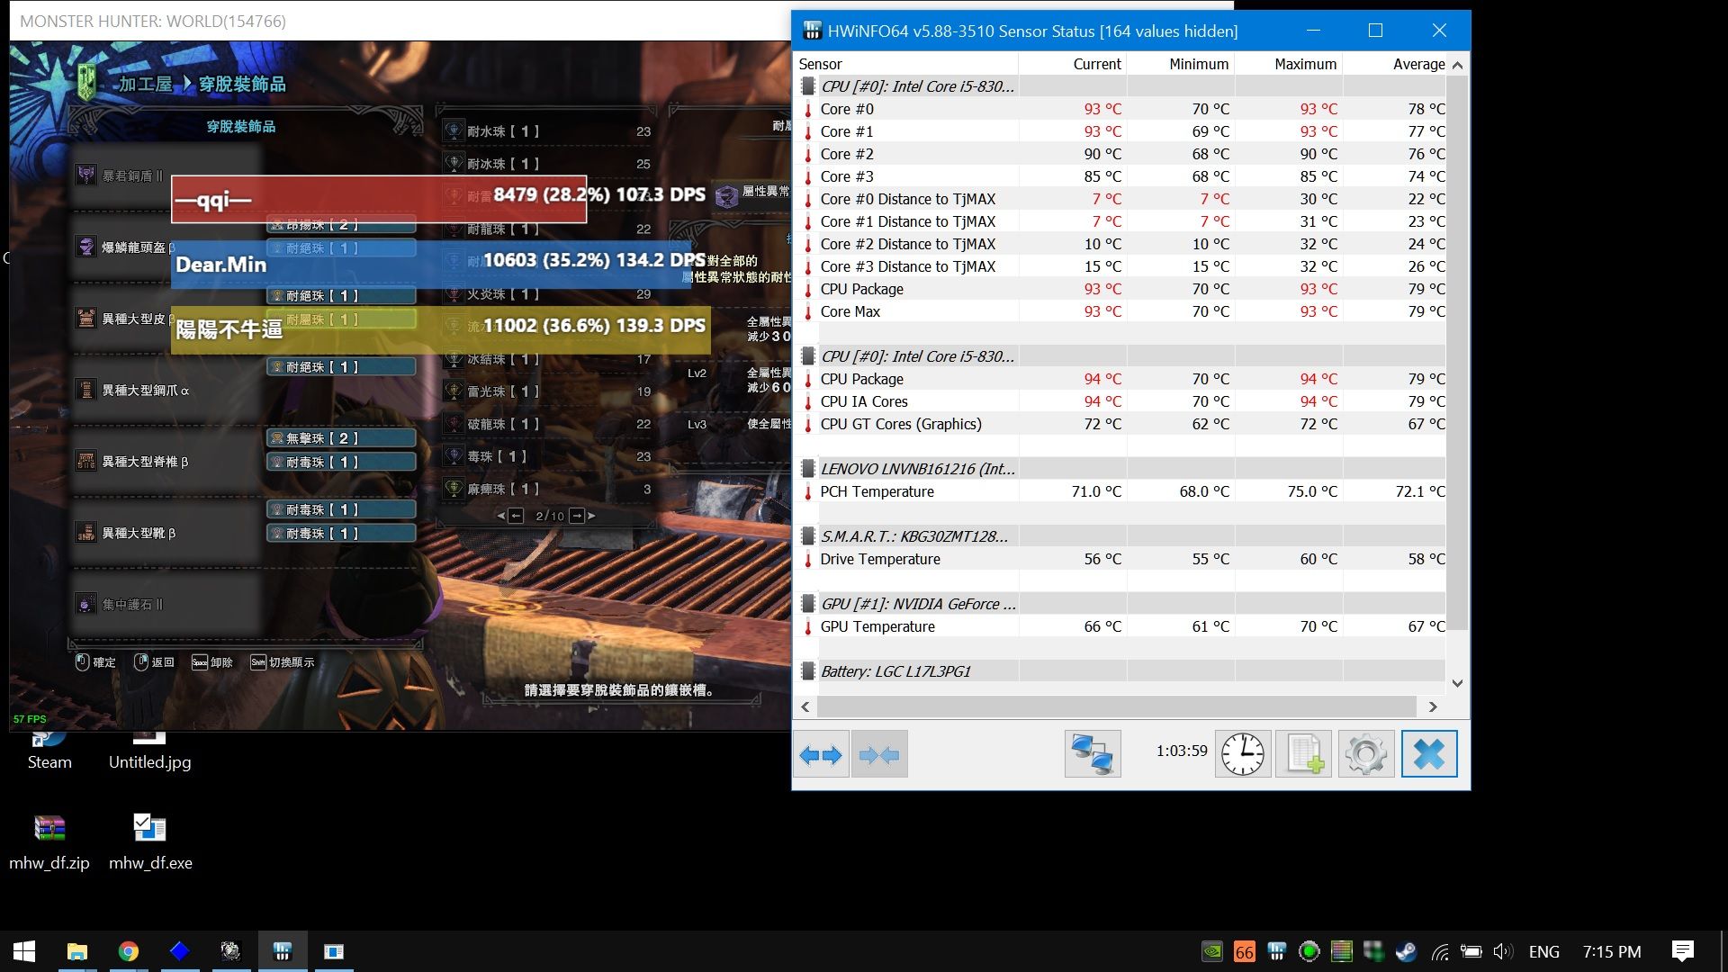The height and width of the screenshot is (972, 1728).
Task: Select the Core Max row
Action: 1121,311
